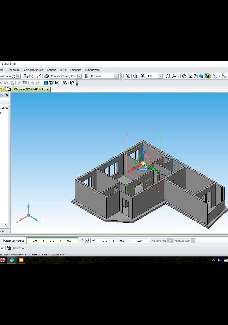This screenshot has height=325, width=228.
Task: Open the Спецификация menu
Action: 34,70
